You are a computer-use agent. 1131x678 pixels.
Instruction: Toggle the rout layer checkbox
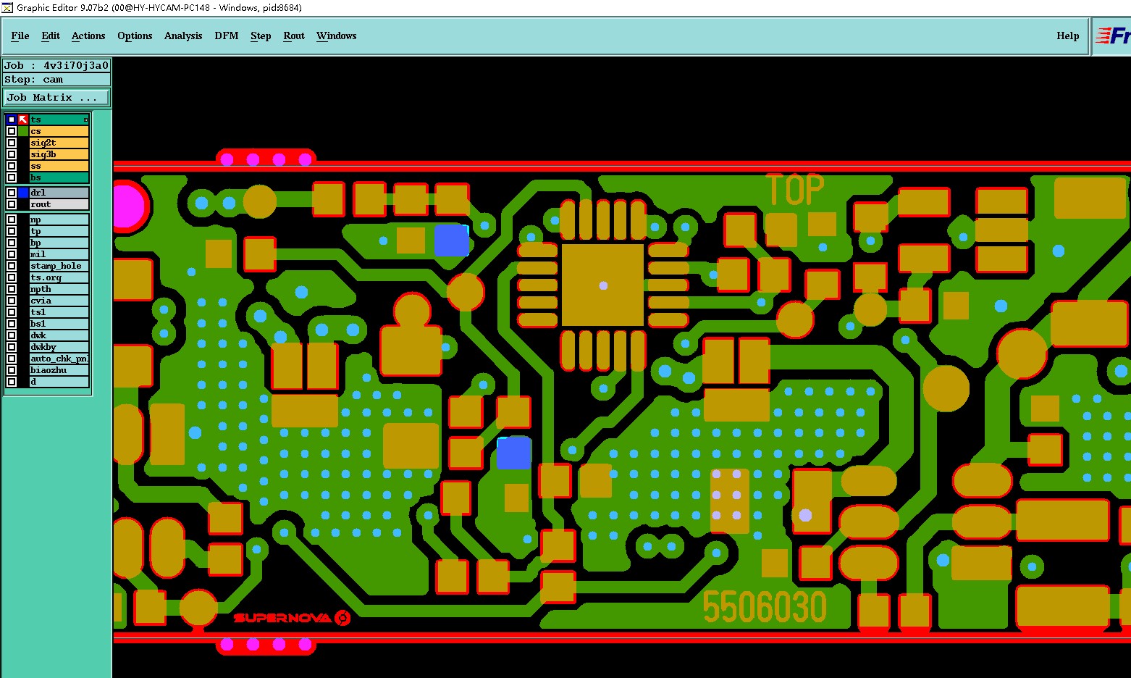pyautogui.click(x=12, y=204)
